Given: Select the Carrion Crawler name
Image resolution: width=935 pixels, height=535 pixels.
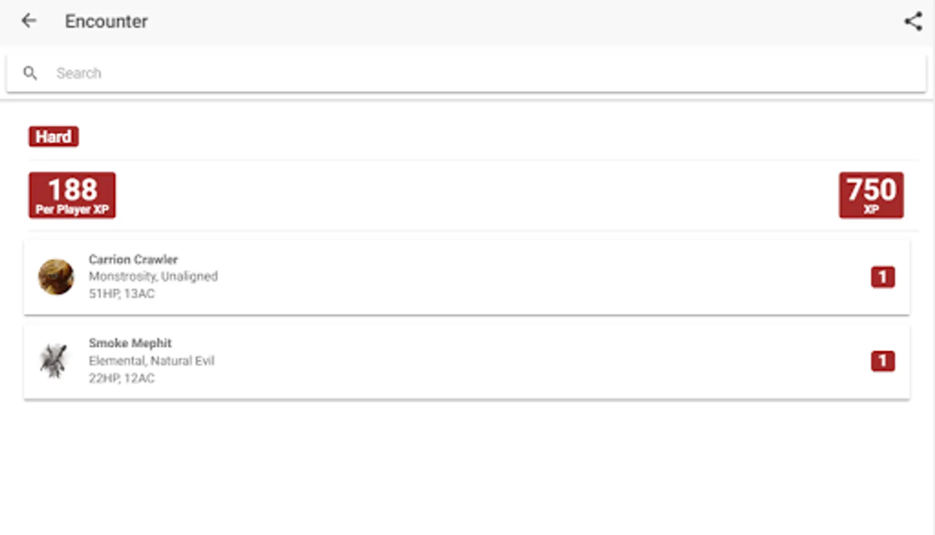Looking at the screenshot, I should click(133, 259).
